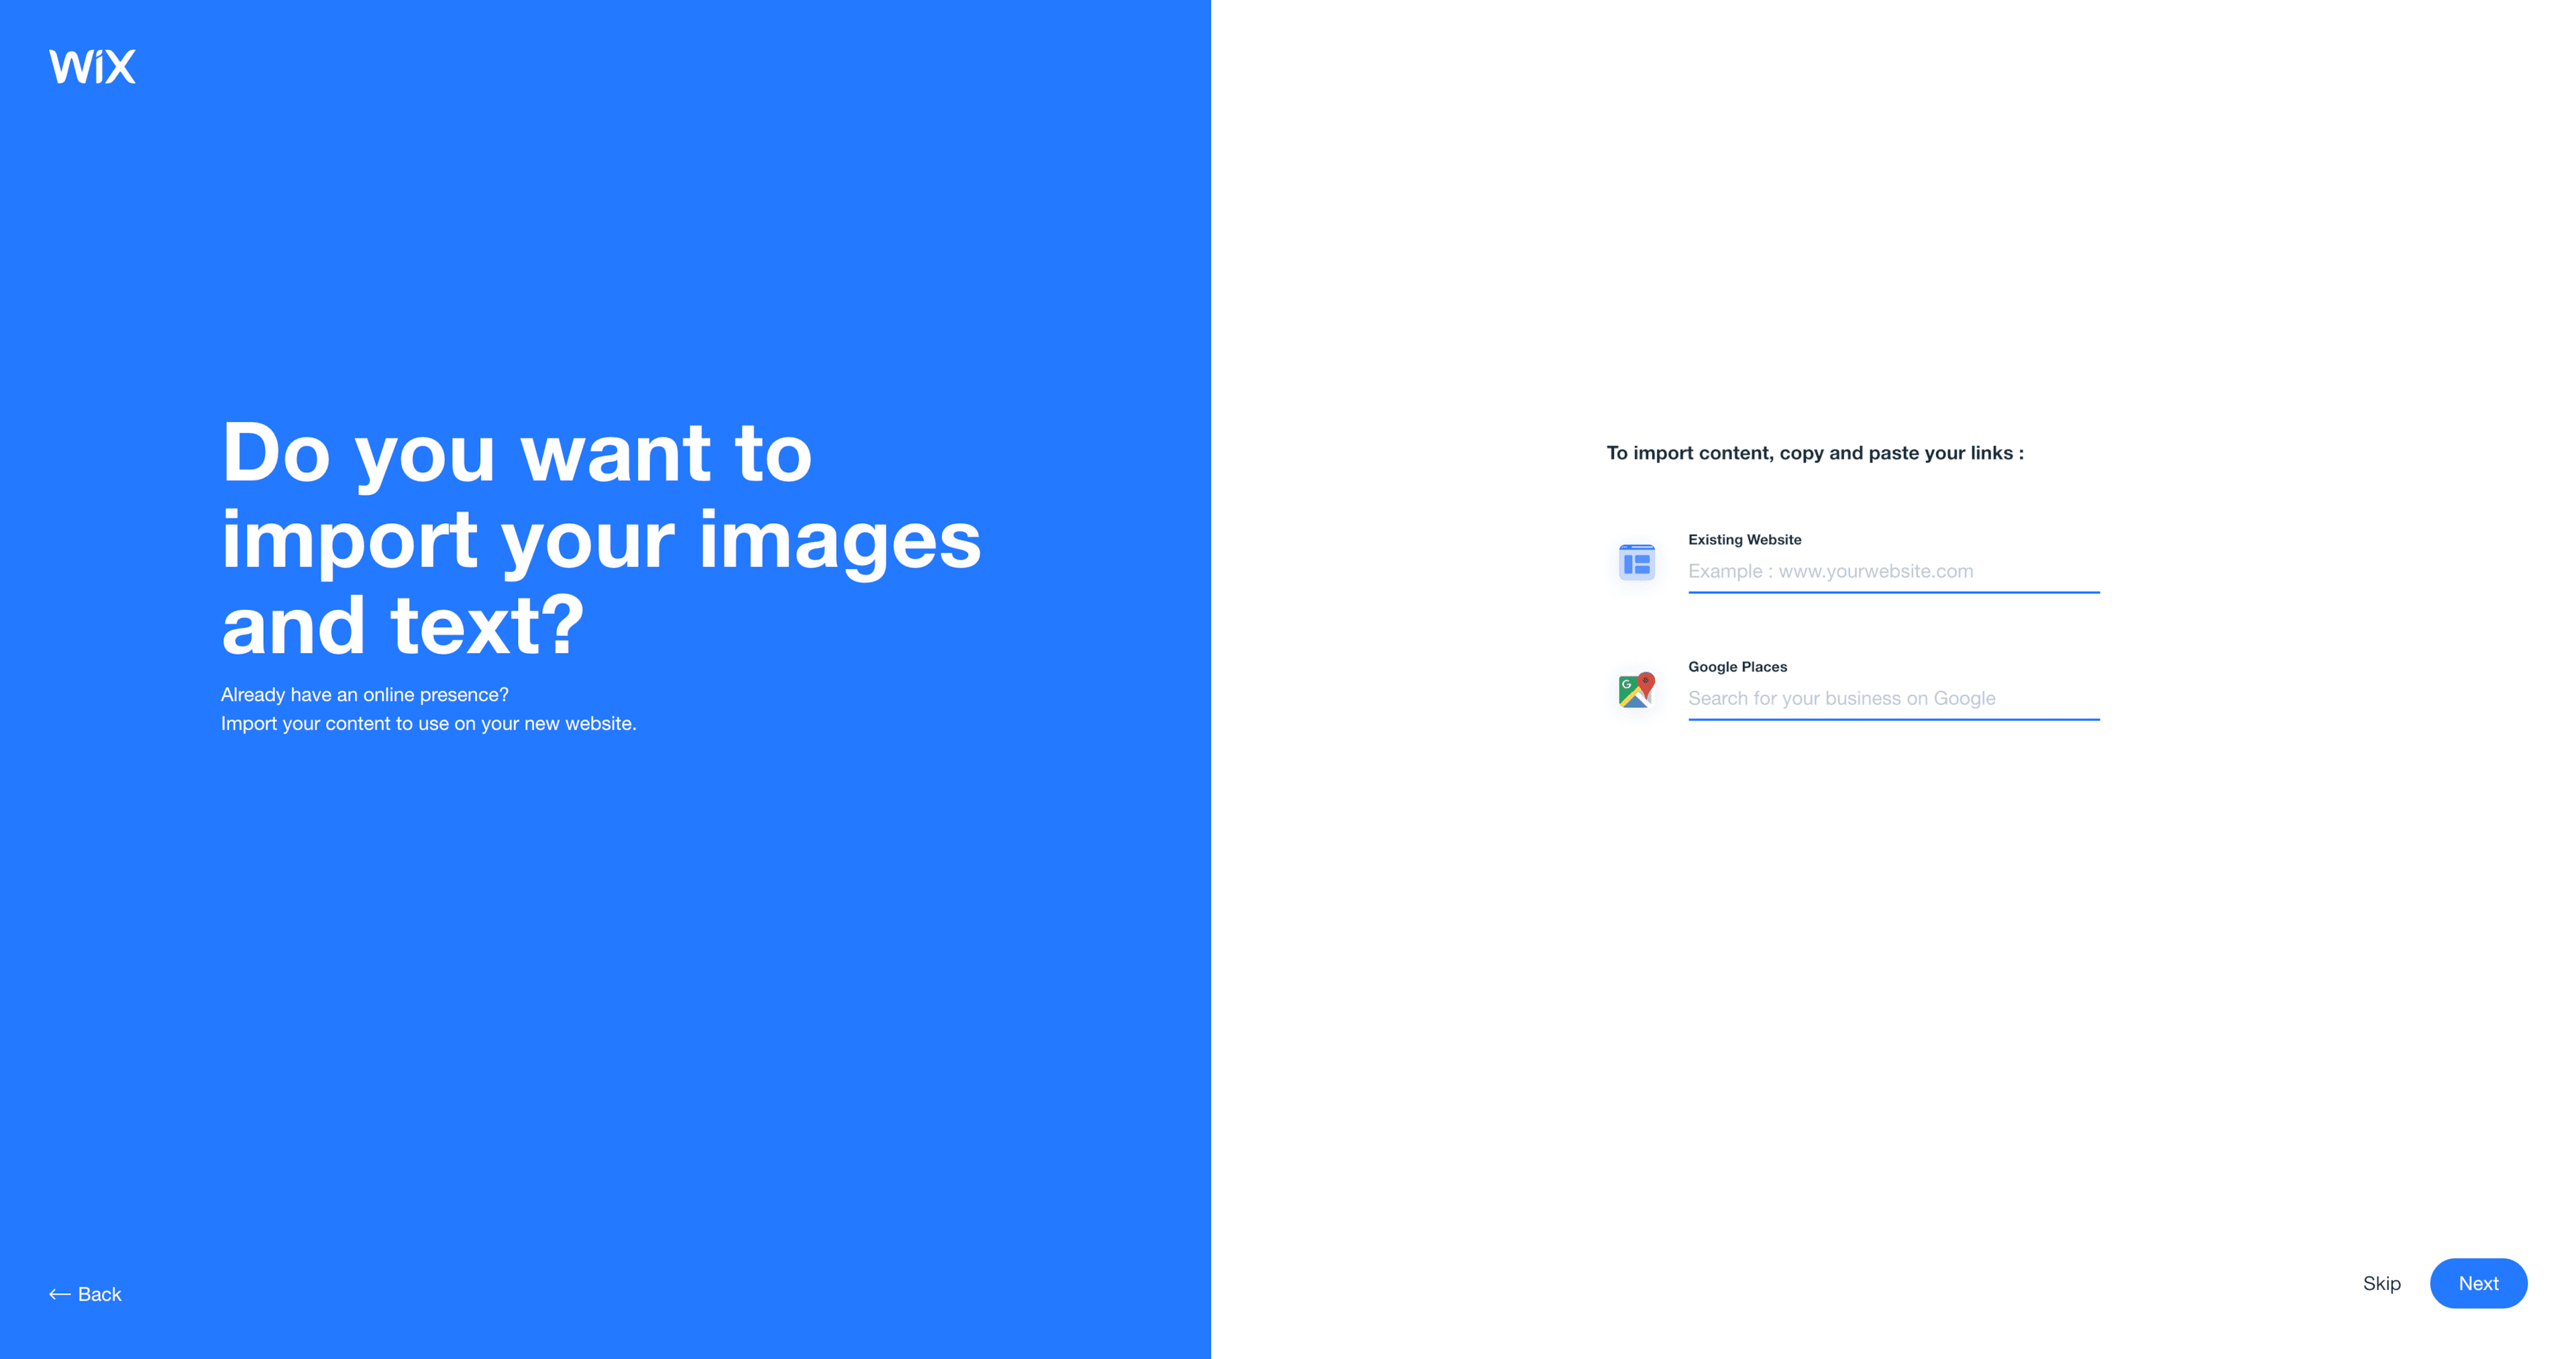
Task: Click the left arrow beside Back
Action: click(x=59, y=1294)
